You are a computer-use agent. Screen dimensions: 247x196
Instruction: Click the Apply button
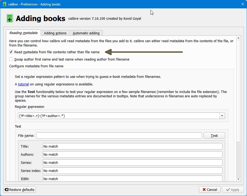pyautogui.click(x=232, y=190)
